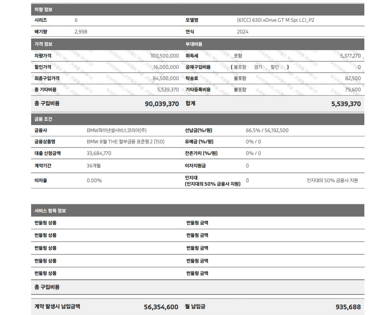Click the 탁송료 amount 82,500
The width and height of the screenshot is (383, 315).
[353, 78]
